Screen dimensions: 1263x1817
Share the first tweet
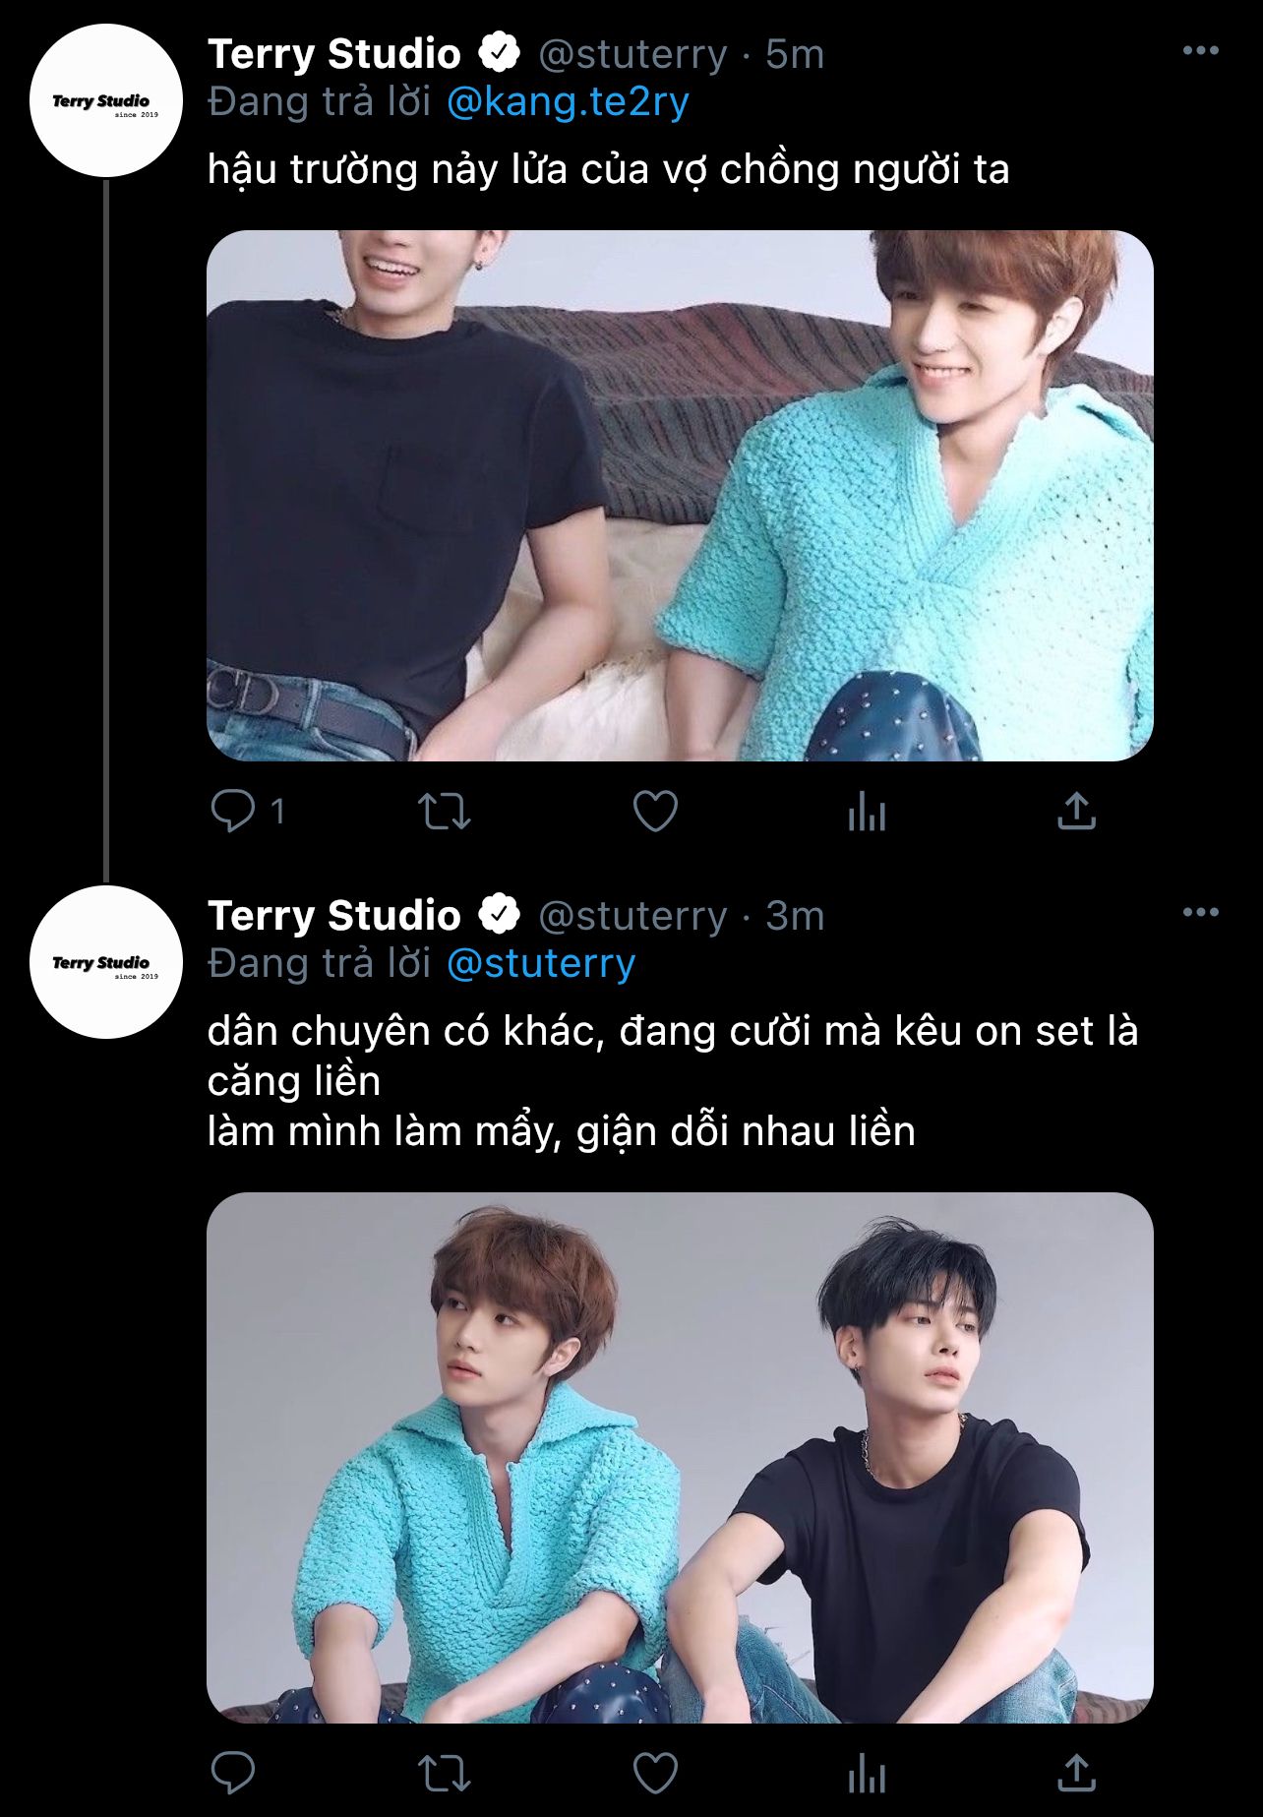tap(1076, 812)
